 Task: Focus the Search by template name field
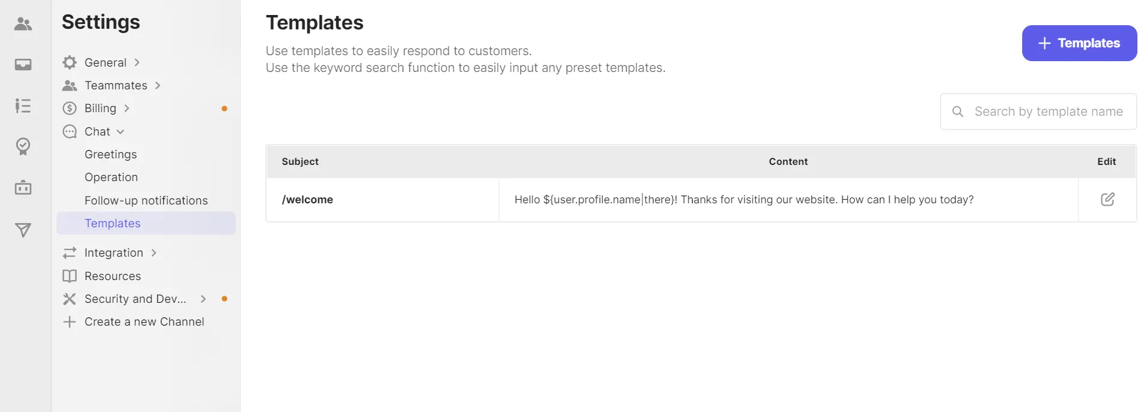1047,112
